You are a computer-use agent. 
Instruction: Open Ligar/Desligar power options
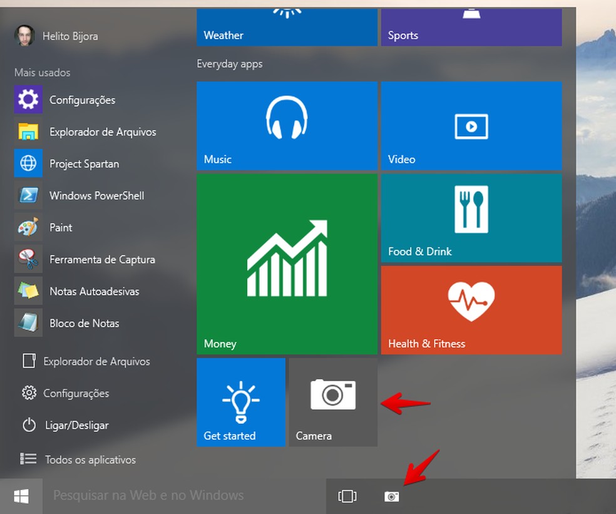[x=74, y=425]
